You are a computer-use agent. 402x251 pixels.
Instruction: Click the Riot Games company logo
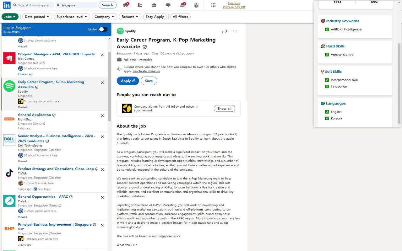(x=9, y=58)
